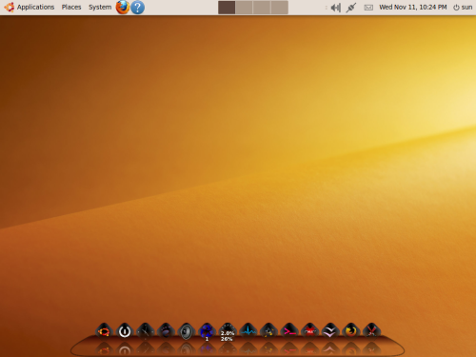
Task: Click the Ubuntu logo dock icon
Action: (x=104, y=331)
